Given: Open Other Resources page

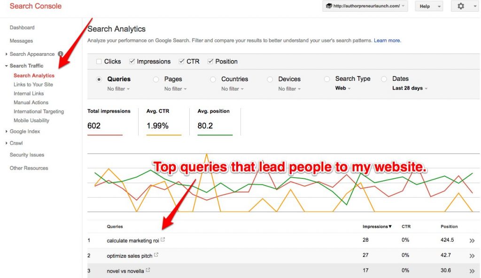Looking at the screenshot, I should [29, 168].
